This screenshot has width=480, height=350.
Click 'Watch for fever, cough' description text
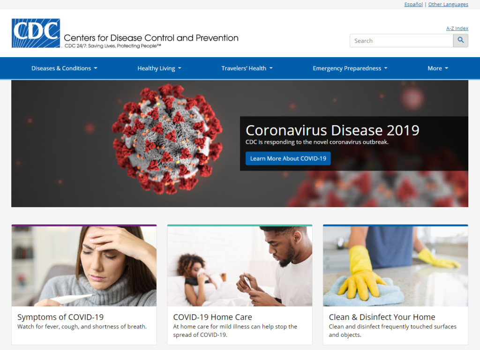click(x=82, y=327)
